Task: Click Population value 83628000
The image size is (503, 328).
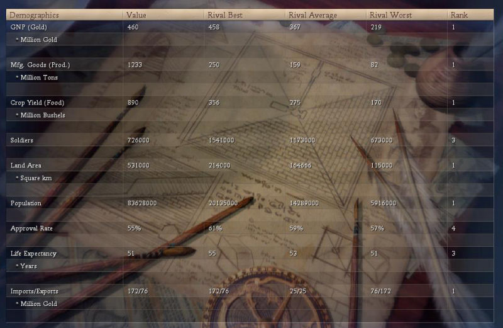Action: (x=142, y=203)
